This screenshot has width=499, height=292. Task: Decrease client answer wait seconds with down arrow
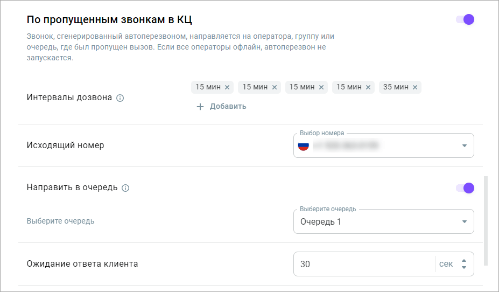[464, 267]
